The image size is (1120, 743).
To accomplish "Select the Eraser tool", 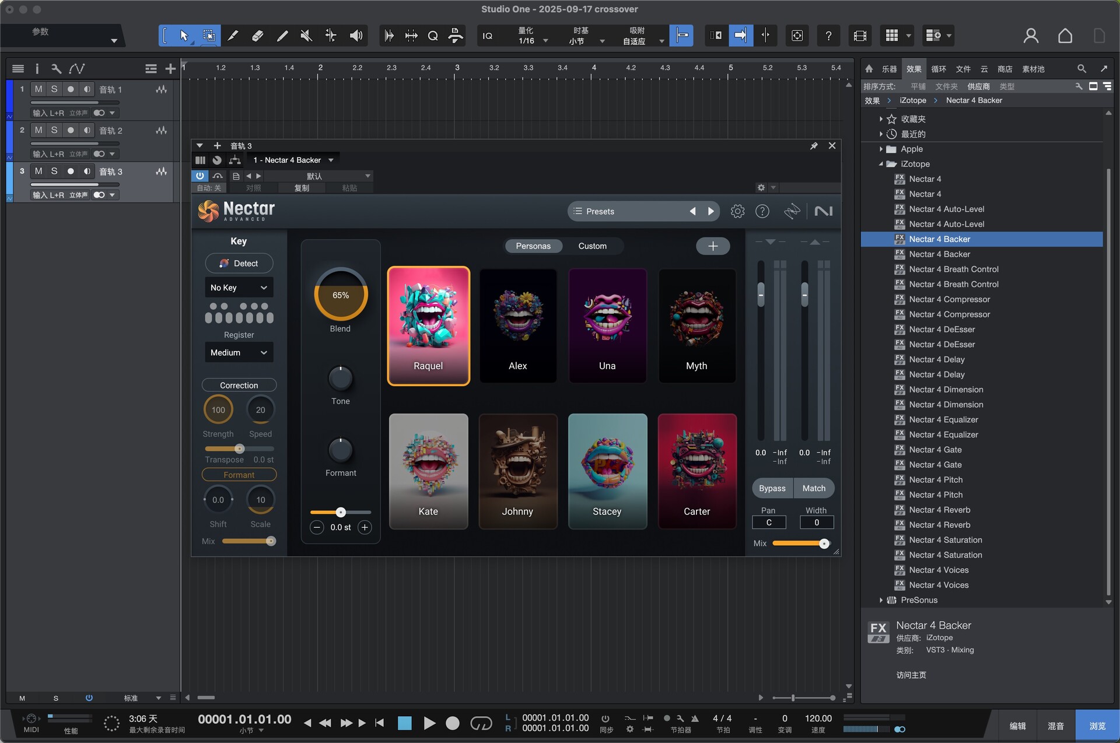I will click(257, 36).
